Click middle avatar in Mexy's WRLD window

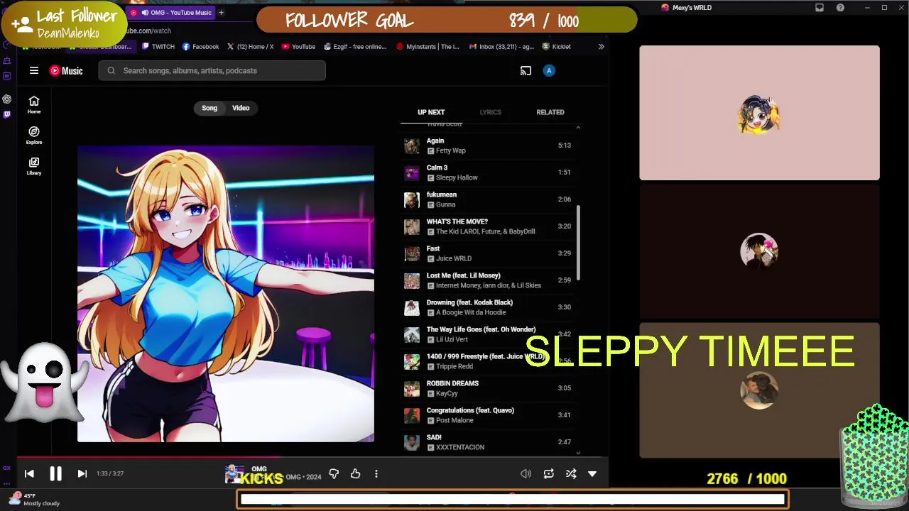(x=759, y=251)
